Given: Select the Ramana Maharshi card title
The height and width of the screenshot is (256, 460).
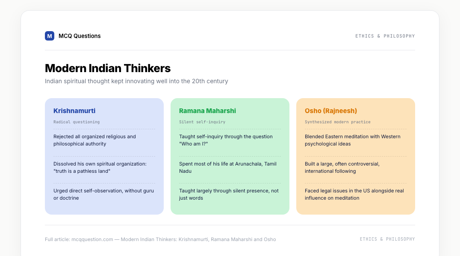Looking at the screenshot, I should pos(207,111).
